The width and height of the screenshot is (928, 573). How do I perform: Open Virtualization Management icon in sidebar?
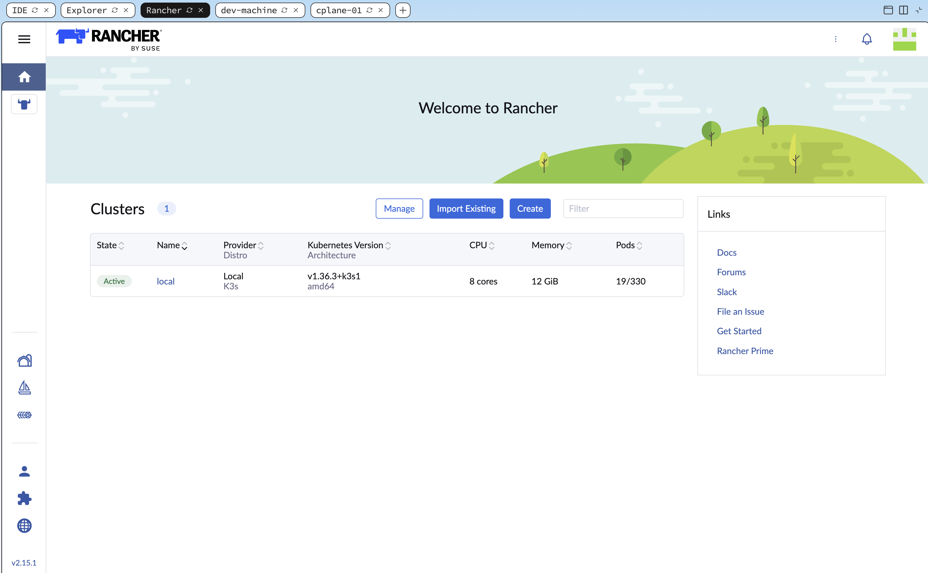coord(25,415)
